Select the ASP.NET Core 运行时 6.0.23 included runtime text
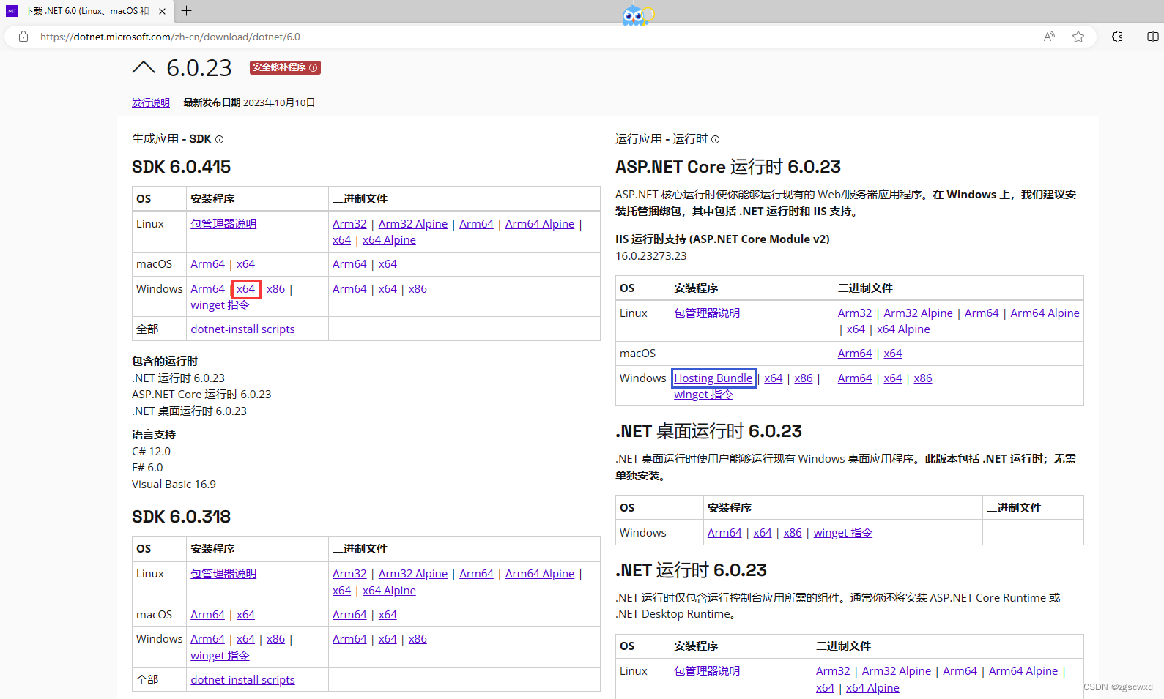This screenshot has height=699, width=1164. click(x=201, y=395)
